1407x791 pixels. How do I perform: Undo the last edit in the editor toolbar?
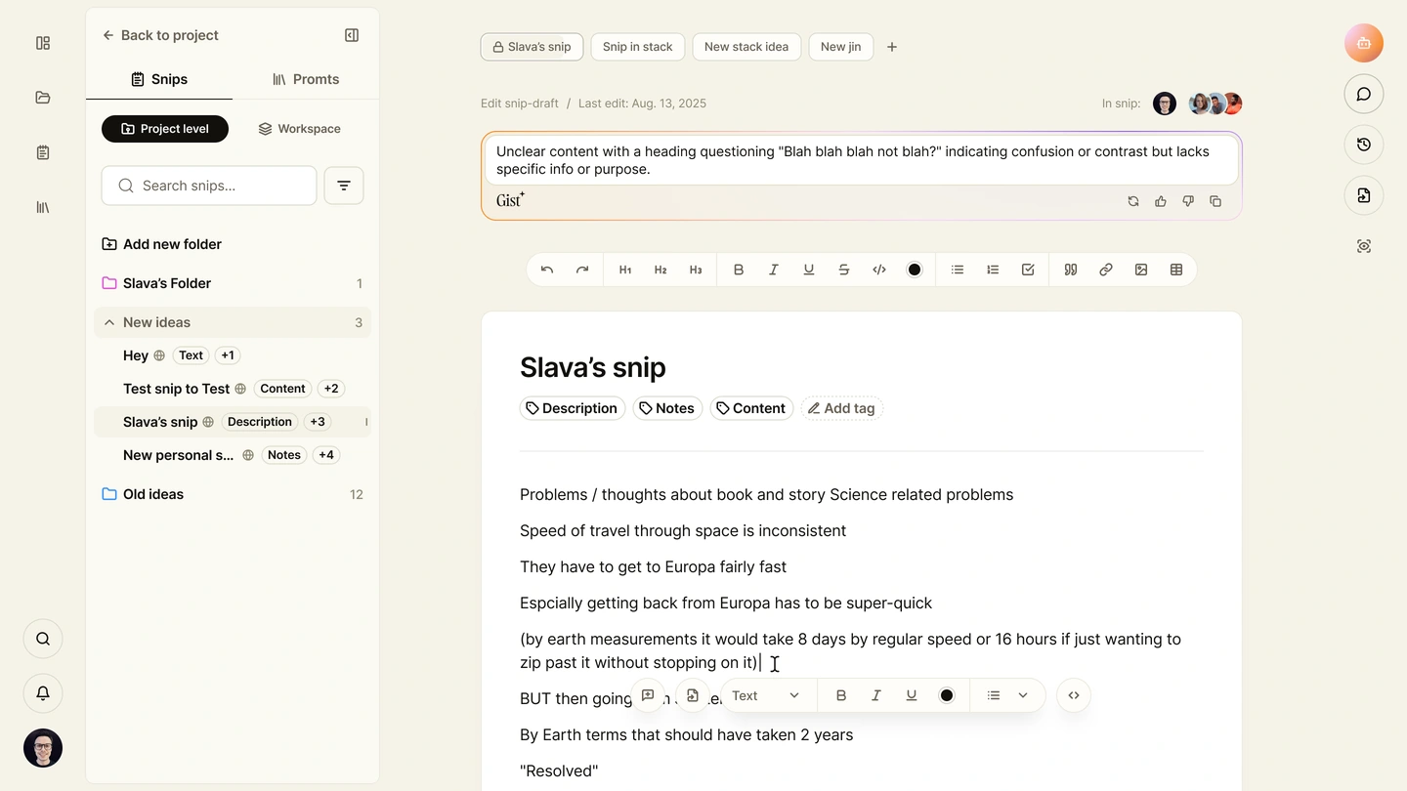click(547, 270)
